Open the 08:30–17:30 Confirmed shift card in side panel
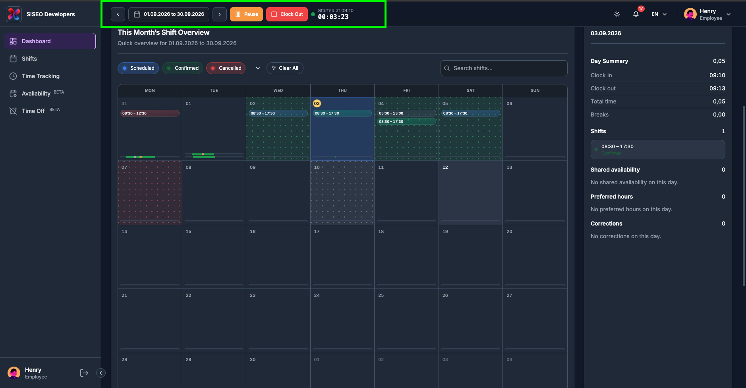This screenshot has height=388, width=746. click(658, 149)
